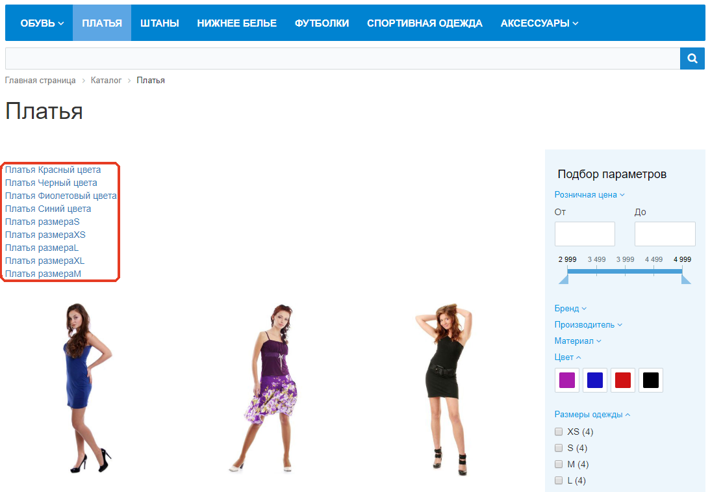Focus the site search field
This screenshot has height=492, width=710.
(x=342, y=58)
